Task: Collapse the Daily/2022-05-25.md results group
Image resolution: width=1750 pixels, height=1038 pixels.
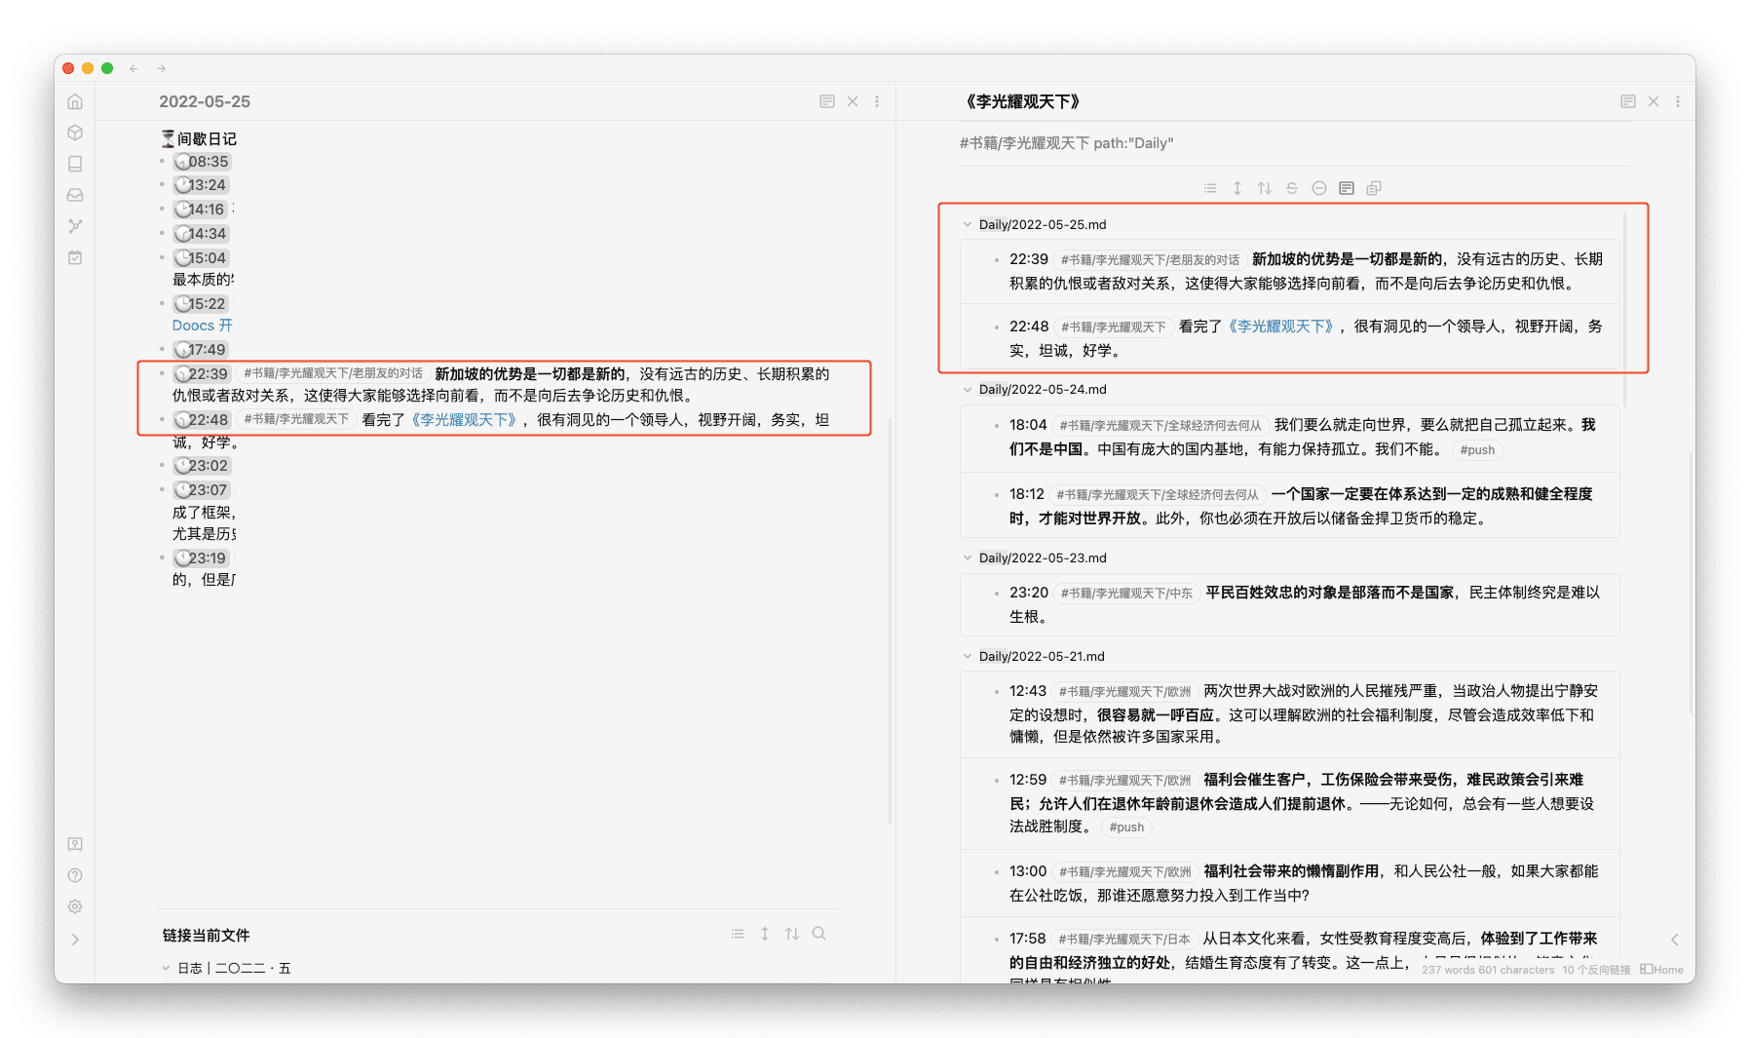Action: (968, 224)
